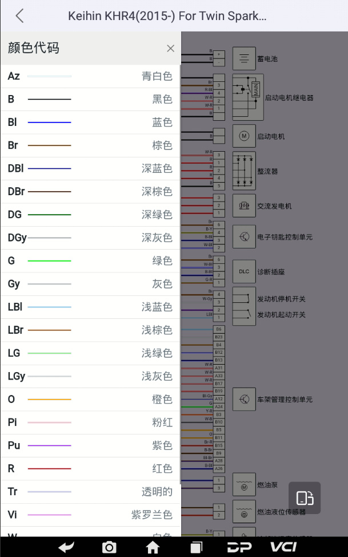Screen dimensions: 348x557
Task: Select the DBr 深棕色 color row
Action: [90, 192]
